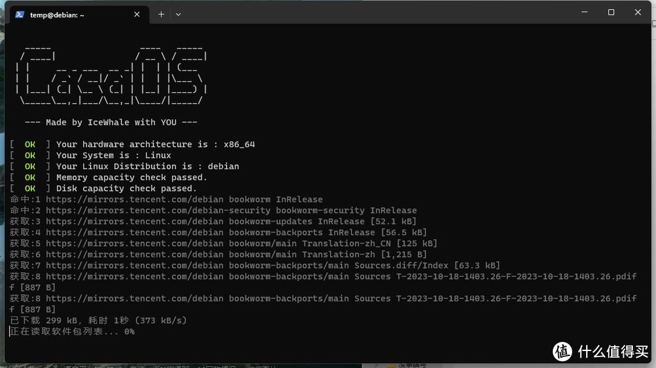Screen dimensions: 656x368
Task: Click the 'Made by IceWhale with YOU' line
Action: coord(111,122)
